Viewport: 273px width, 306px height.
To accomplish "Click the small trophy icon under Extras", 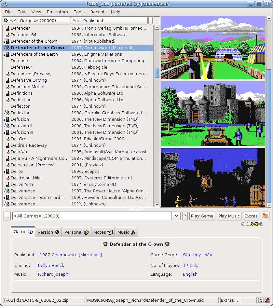I will click(256, 224).
